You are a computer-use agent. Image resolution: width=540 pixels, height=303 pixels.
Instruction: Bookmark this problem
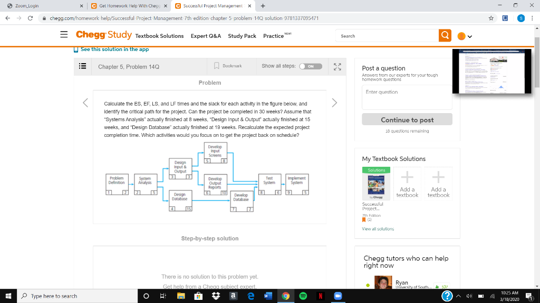(x=228, y=66)
